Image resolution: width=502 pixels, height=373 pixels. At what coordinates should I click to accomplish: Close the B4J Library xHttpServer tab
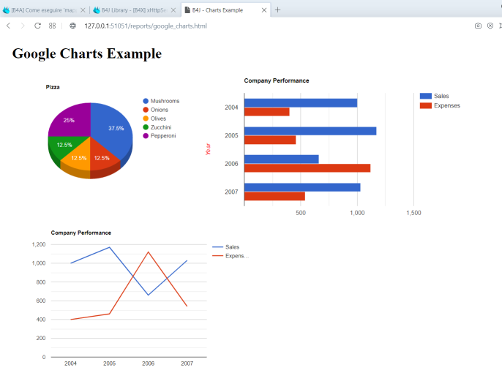pyautogui.click(x=173, y=10)
